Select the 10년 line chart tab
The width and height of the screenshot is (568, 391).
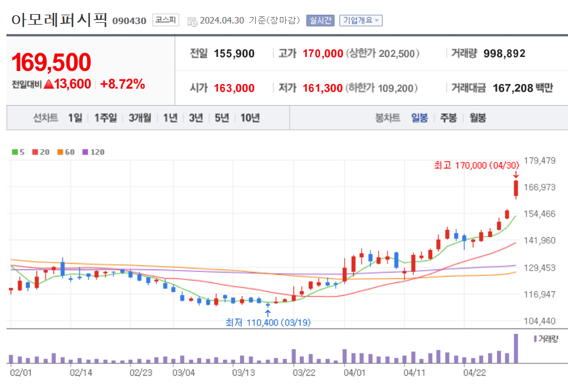250,118
